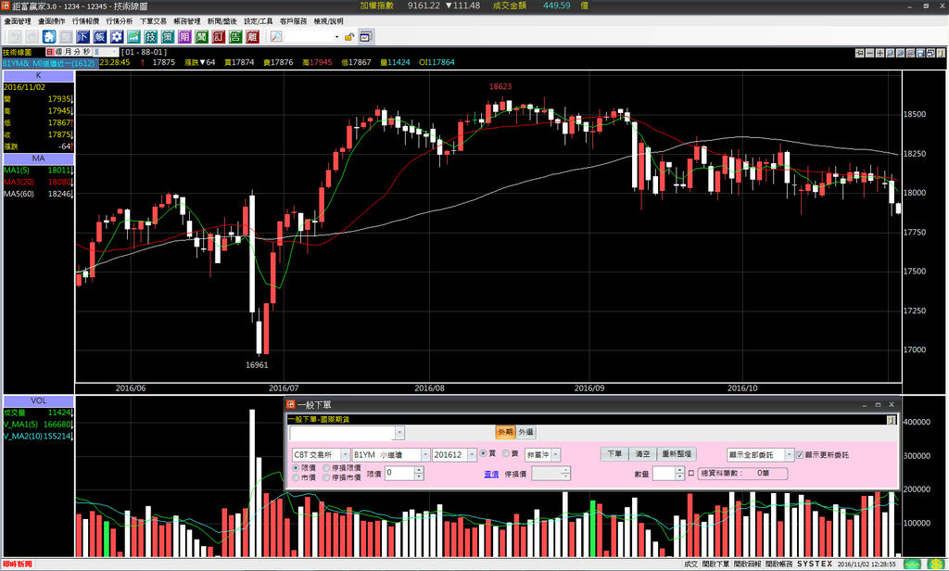
Task: Click the chart minus shrink icon
Action: [869, 53]
